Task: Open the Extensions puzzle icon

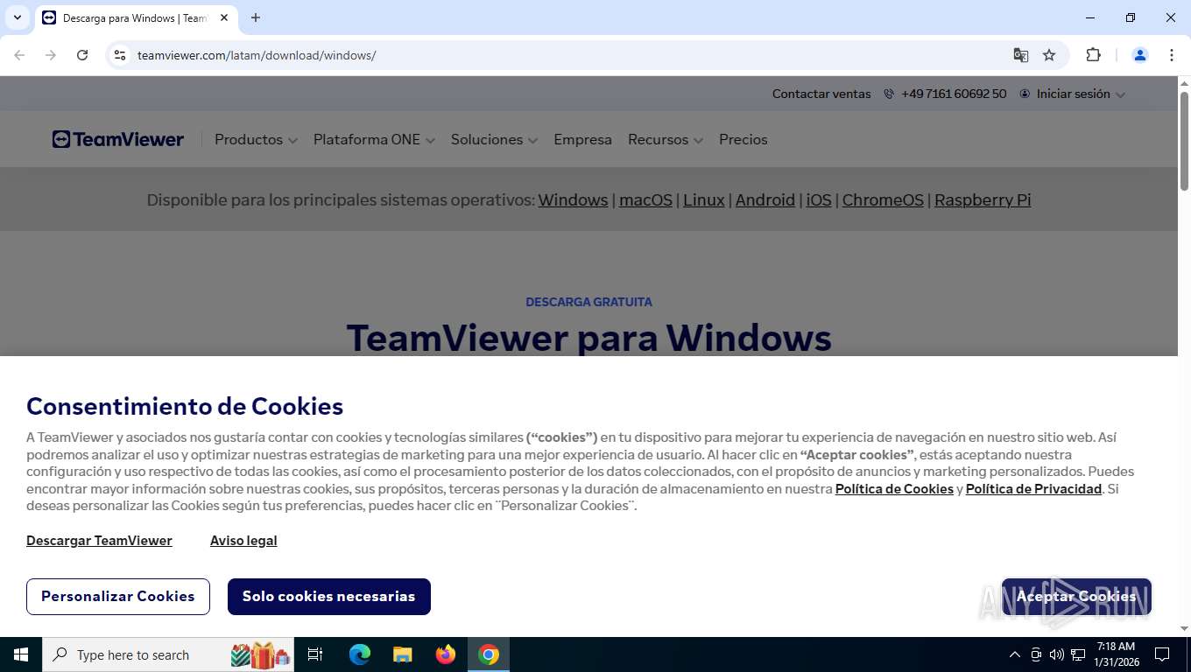Action: (1093, 55)
